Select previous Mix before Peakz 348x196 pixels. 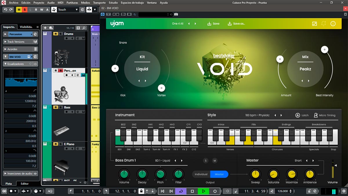(302, 81)
